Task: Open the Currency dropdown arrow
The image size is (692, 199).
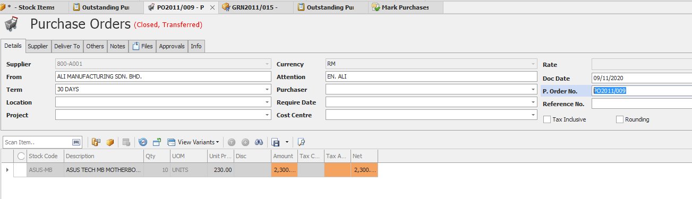Action: click(533, 64)
